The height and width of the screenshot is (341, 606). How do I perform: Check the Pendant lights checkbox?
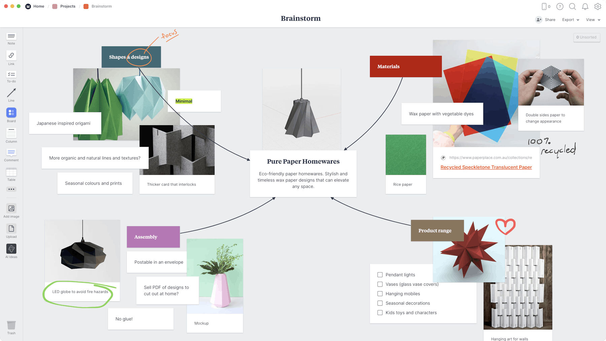coord(380,275)
